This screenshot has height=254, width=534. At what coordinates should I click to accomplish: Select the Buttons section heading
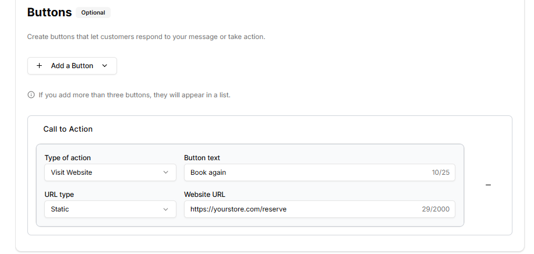pos(49,12)
